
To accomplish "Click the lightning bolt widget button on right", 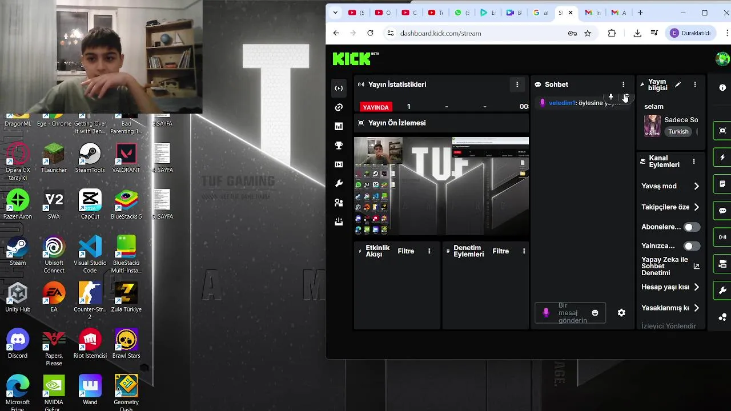I will point(722,157).
